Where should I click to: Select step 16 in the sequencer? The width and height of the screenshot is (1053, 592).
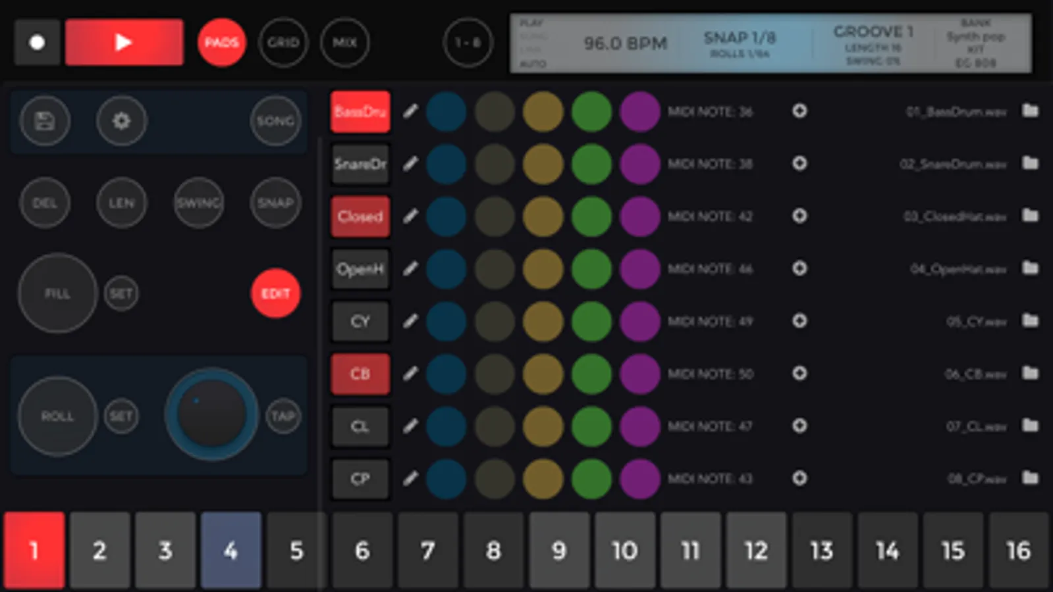coord(1019,550)
